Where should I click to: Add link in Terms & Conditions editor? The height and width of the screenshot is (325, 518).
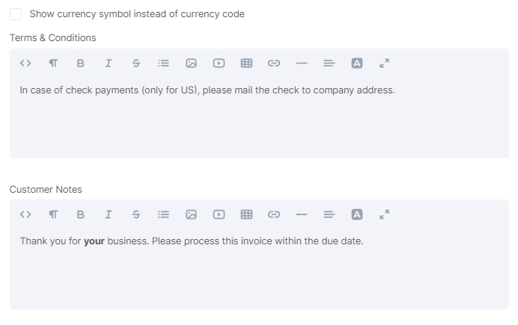point(274,63)
